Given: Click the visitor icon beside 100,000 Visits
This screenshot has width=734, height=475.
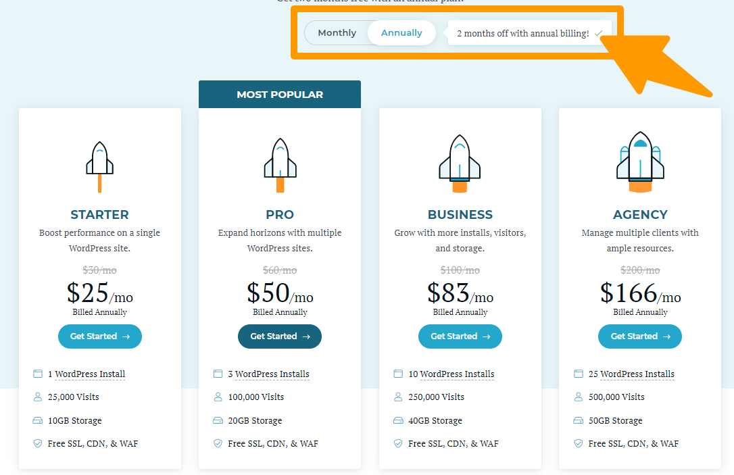Looking at the screenshot, I should pos(218,397).
